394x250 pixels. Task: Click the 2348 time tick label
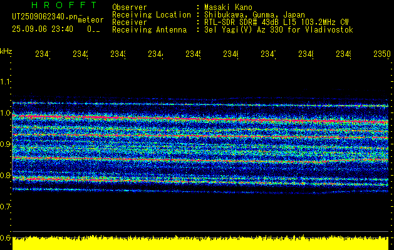[x=306, y=54]
